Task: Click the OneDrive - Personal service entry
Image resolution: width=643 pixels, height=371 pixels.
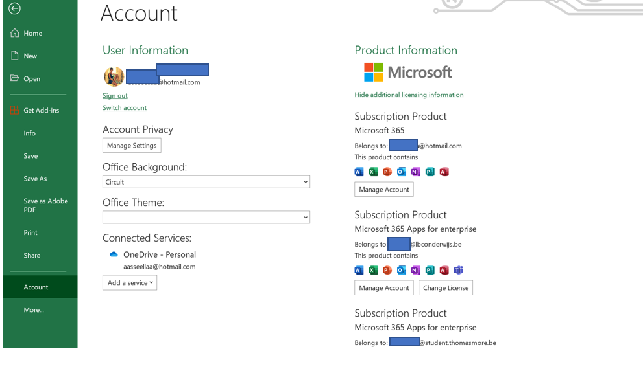Action: 160,254
